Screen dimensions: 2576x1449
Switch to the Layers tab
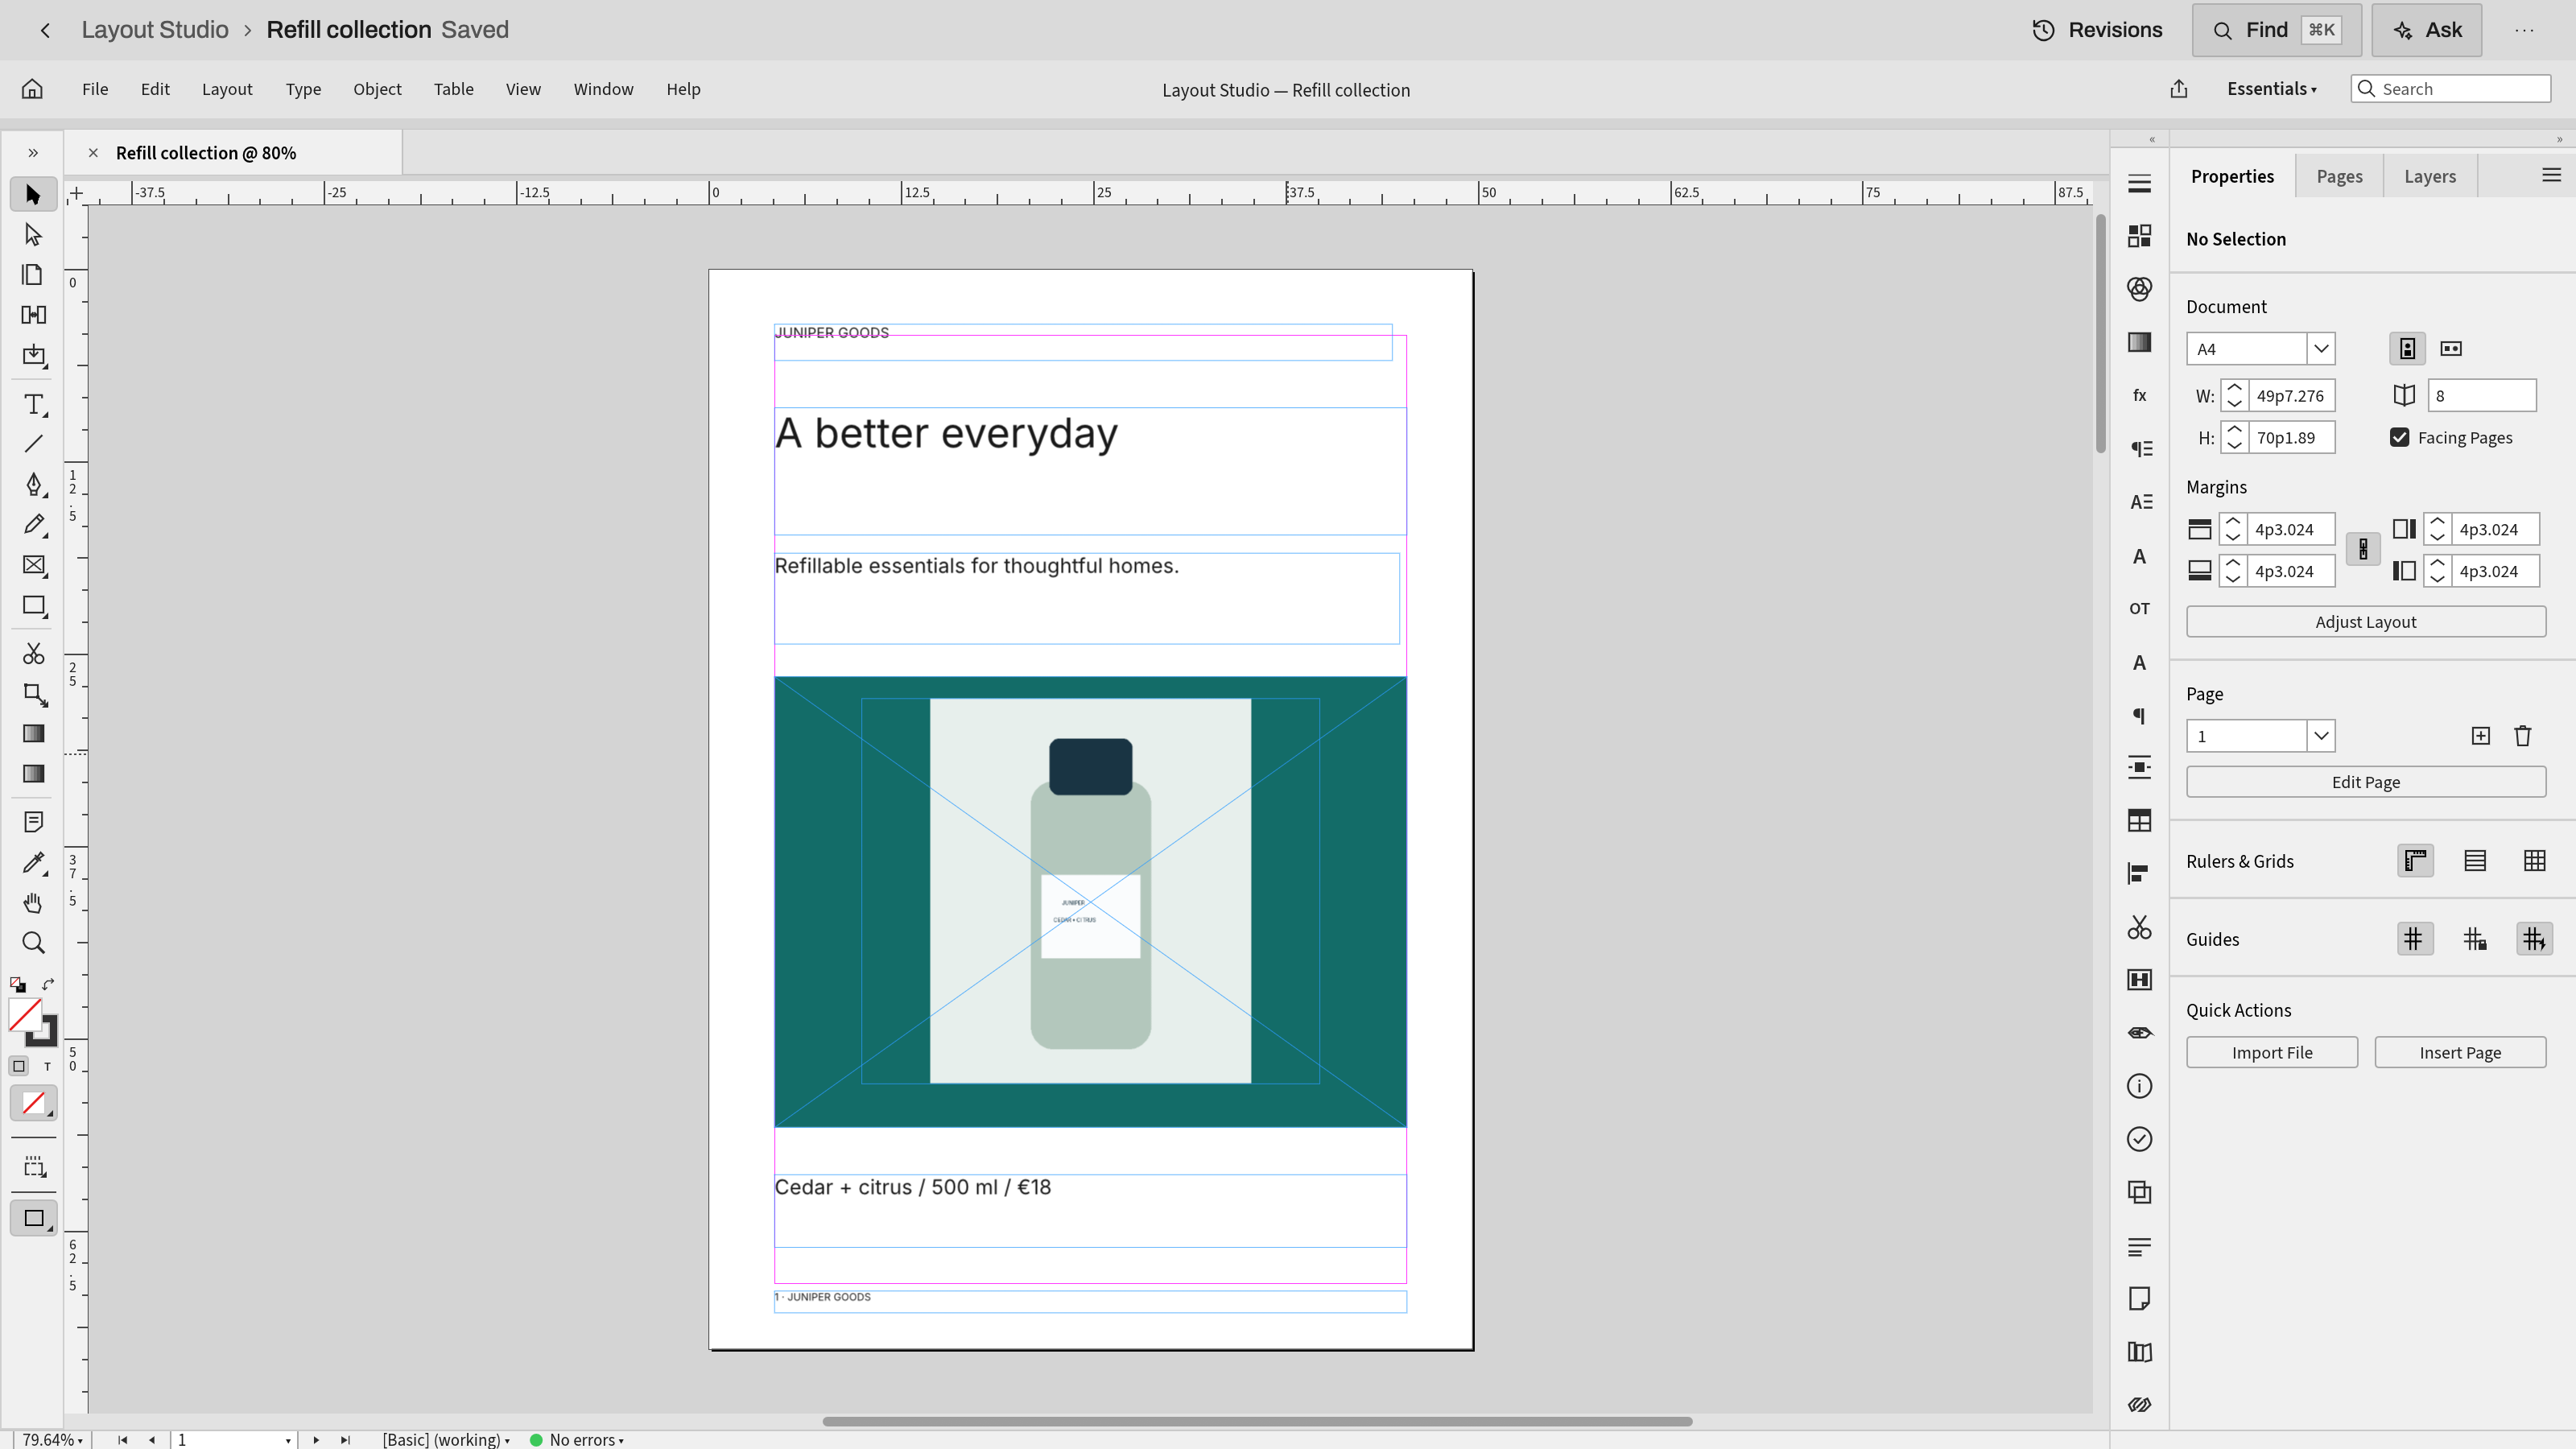pyautogui.click(x=2430, y=176)
